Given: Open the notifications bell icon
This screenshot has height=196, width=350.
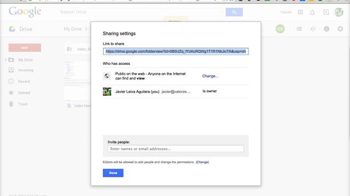Looking at the screenshot, I should 312,12.
